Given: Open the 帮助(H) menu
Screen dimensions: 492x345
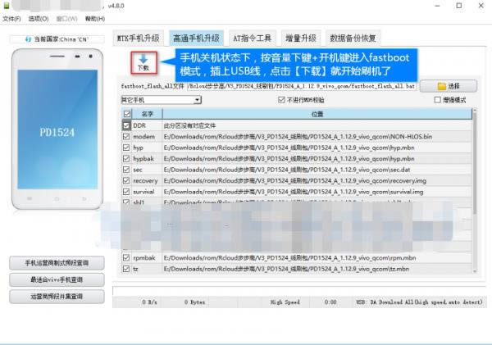Looking at the screenshot, I should pos(95,18).
